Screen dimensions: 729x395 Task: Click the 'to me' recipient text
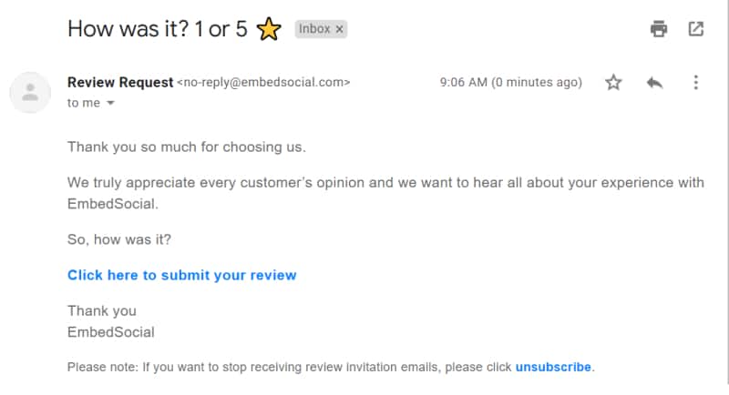pyautogui.click(x=84, y=103)
